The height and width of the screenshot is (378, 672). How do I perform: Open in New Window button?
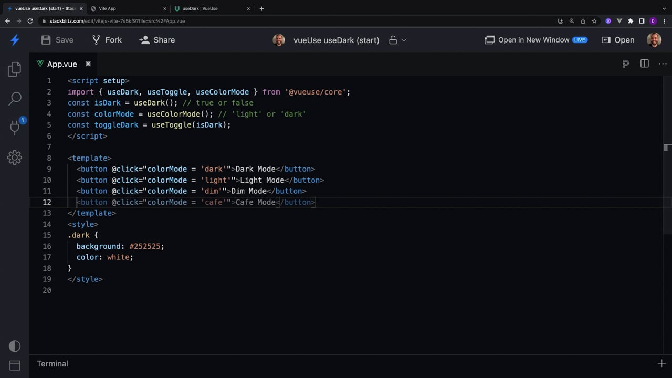(527, 40)
